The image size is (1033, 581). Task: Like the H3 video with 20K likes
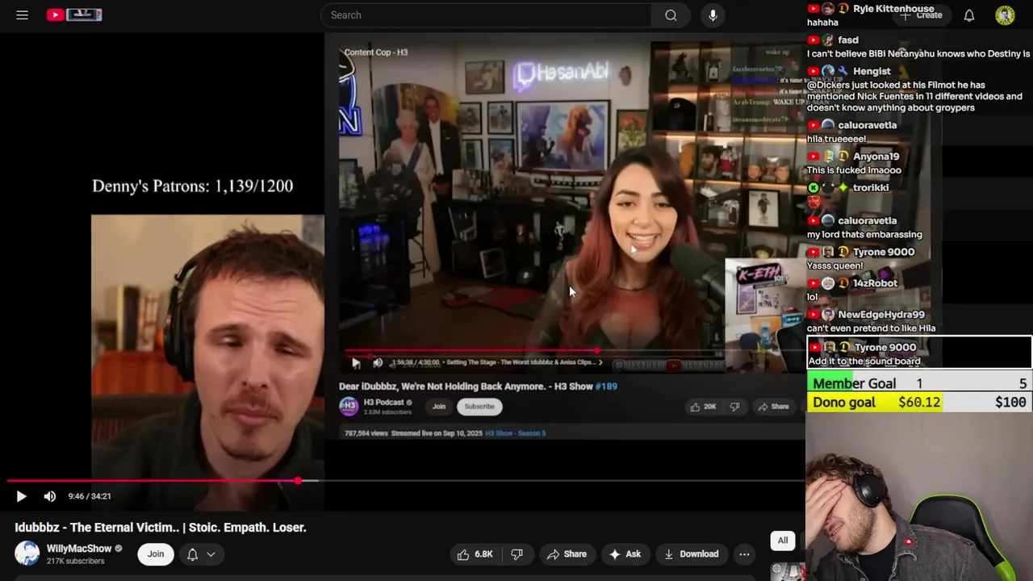pos(703,407)
